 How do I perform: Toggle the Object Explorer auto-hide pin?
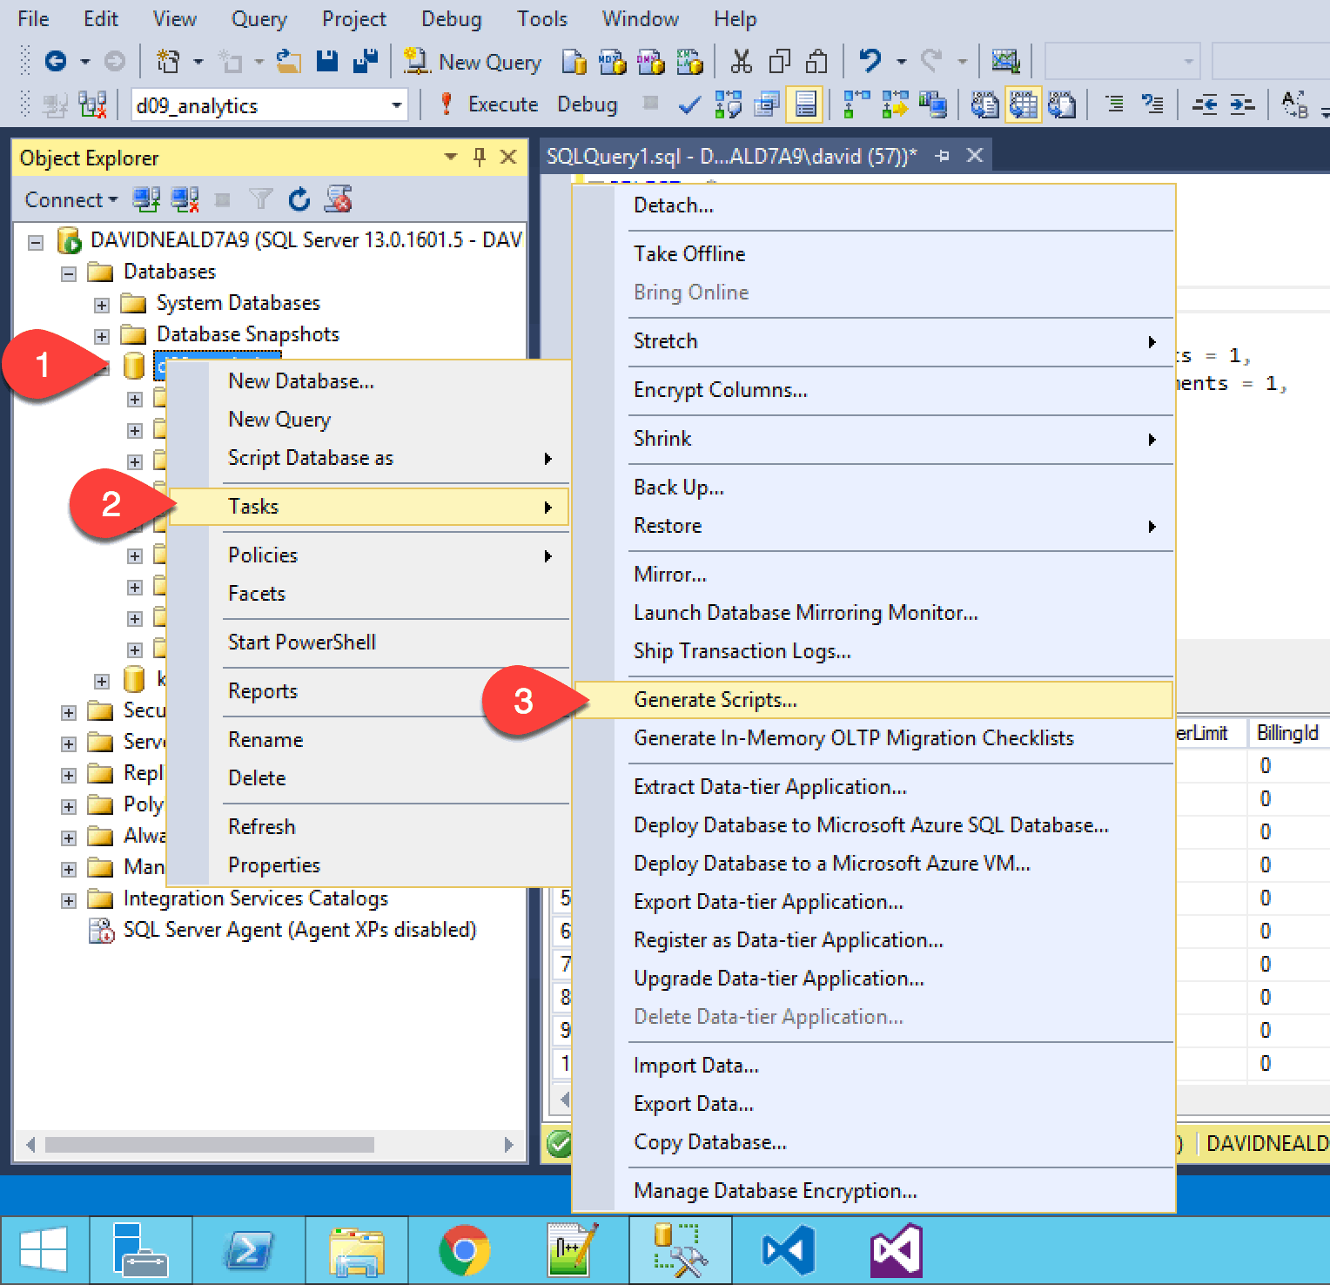click(x=479, y=157)
